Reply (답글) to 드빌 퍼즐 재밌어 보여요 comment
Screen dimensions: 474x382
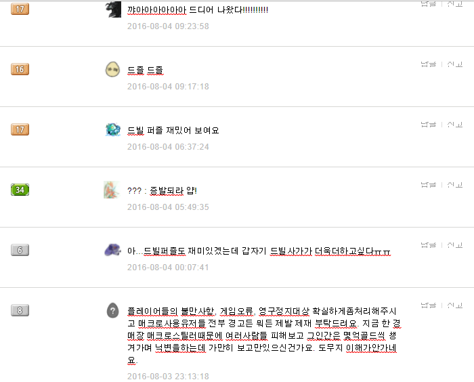pyautogui.click(x=429, y=125)
